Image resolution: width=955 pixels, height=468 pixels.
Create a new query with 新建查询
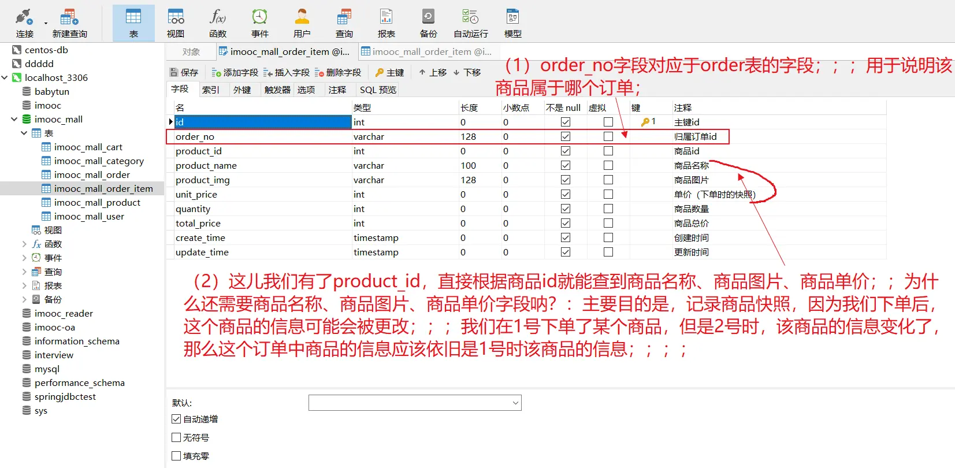pos(69,23)
